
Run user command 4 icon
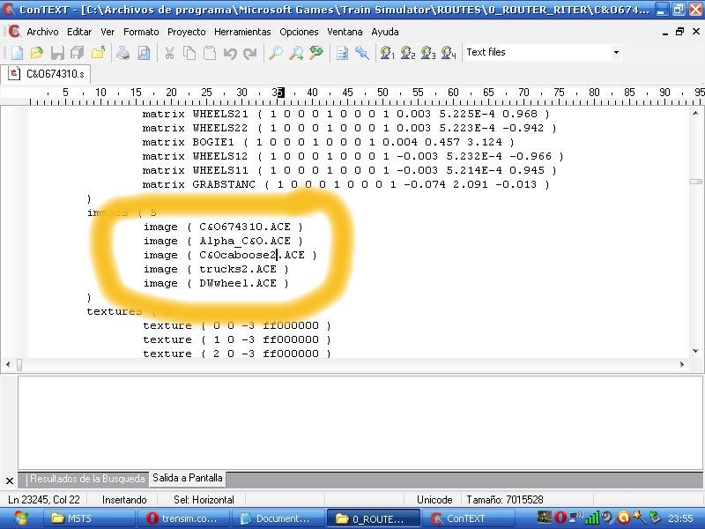coord(449,53)
